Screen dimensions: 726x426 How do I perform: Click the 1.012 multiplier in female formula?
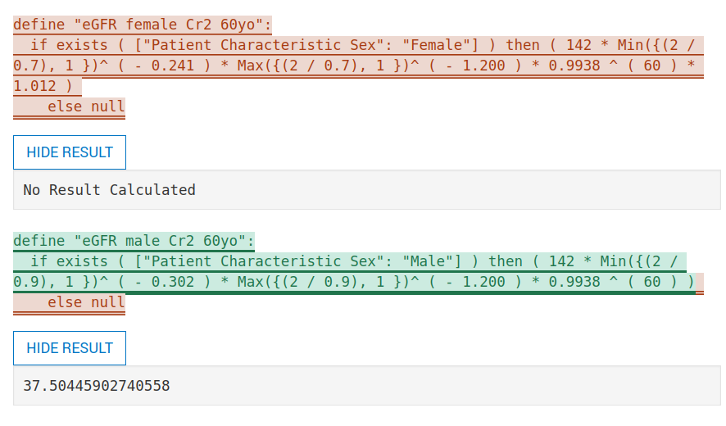tap(34, 86)
